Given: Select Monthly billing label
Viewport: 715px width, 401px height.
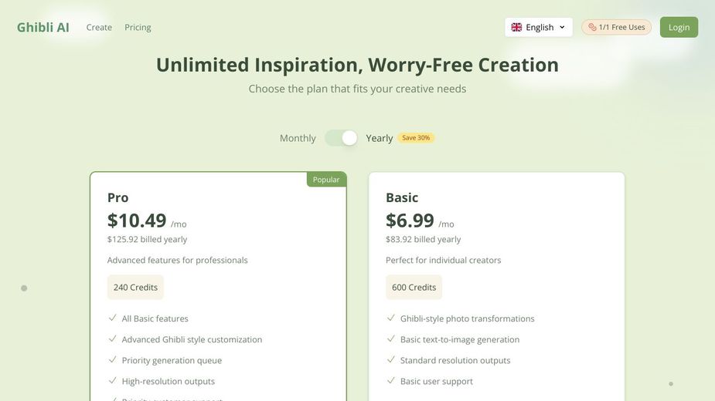Looking at the screenshot, I should (298, 138).
